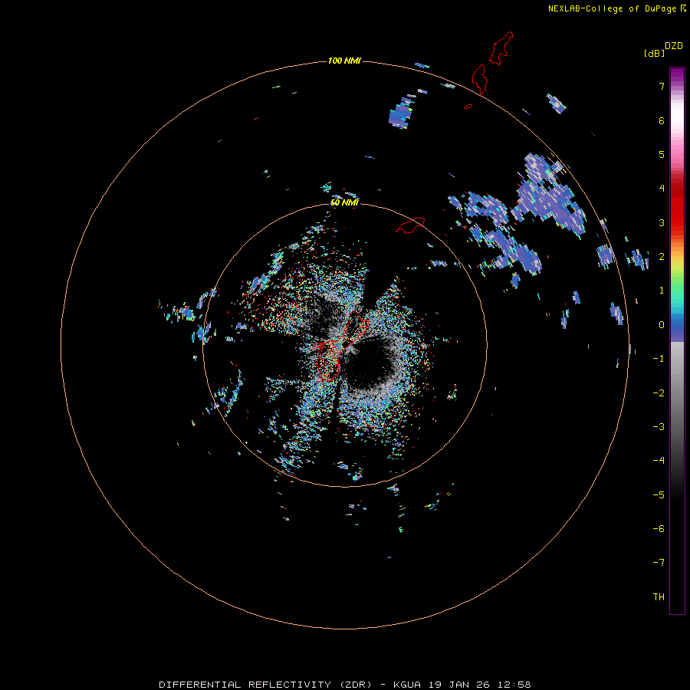Select the -5 value on the color scale

pyautogui.click(x=659, y=495)
